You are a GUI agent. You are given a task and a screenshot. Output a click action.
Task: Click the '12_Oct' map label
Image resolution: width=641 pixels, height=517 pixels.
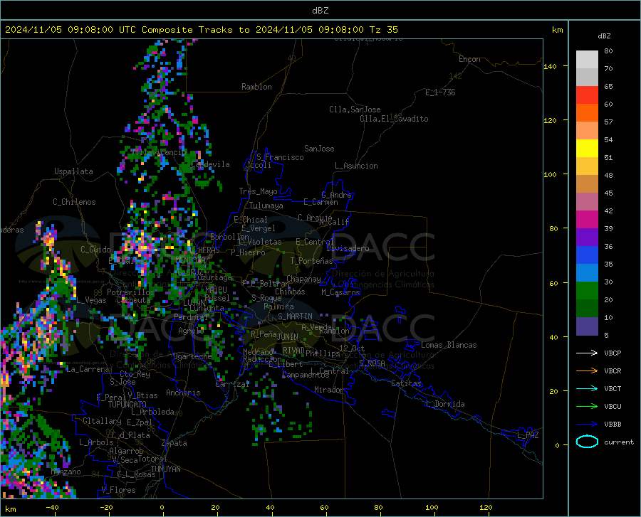point(352,348)
